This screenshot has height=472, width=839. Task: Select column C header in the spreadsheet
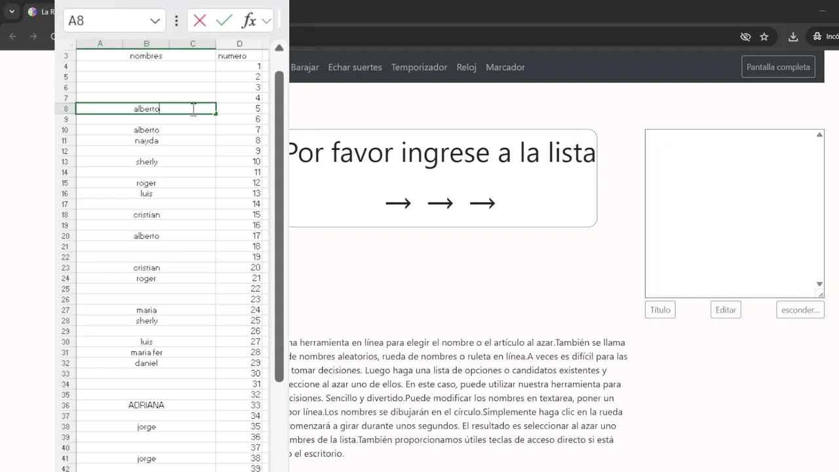(x=193, y=44)
